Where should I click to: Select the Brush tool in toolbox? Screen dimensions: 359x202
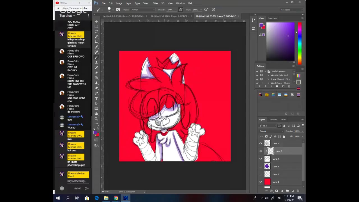coord(96,57)
